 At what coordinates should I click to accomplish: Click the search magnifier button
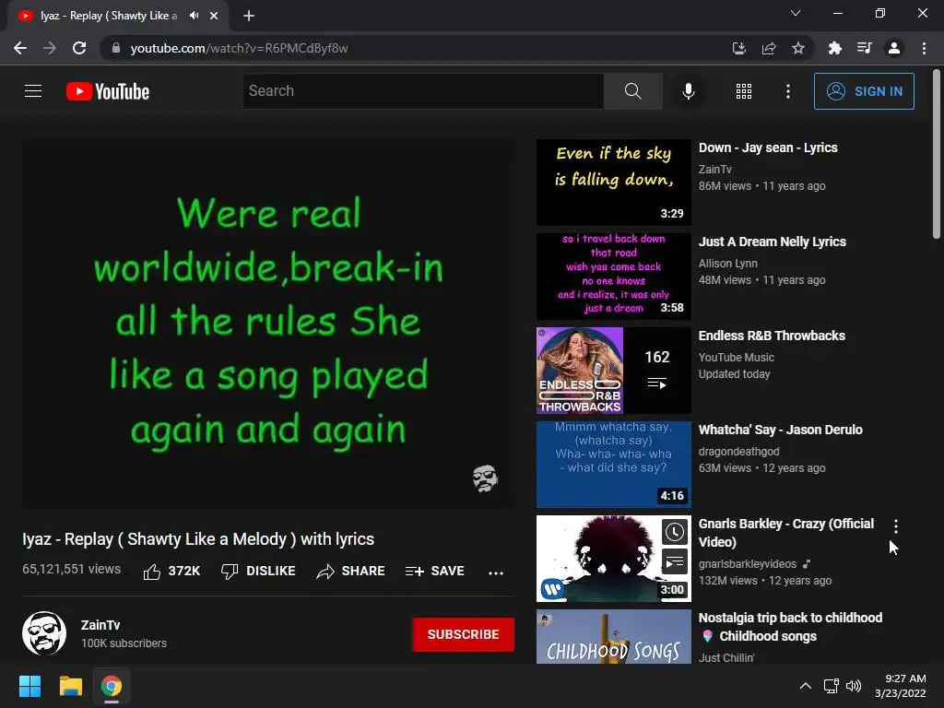[632, 91]
